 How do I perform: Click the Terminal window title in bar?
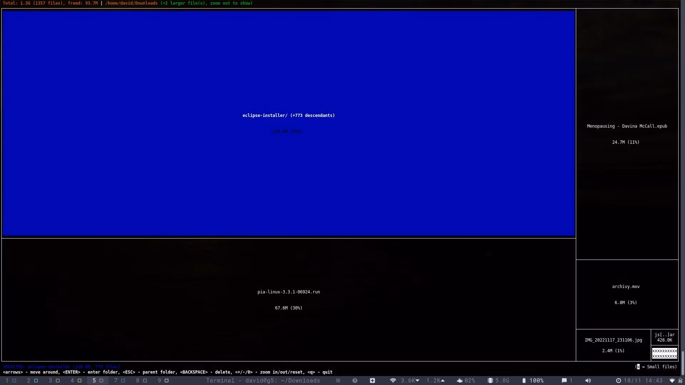point(263,381)
